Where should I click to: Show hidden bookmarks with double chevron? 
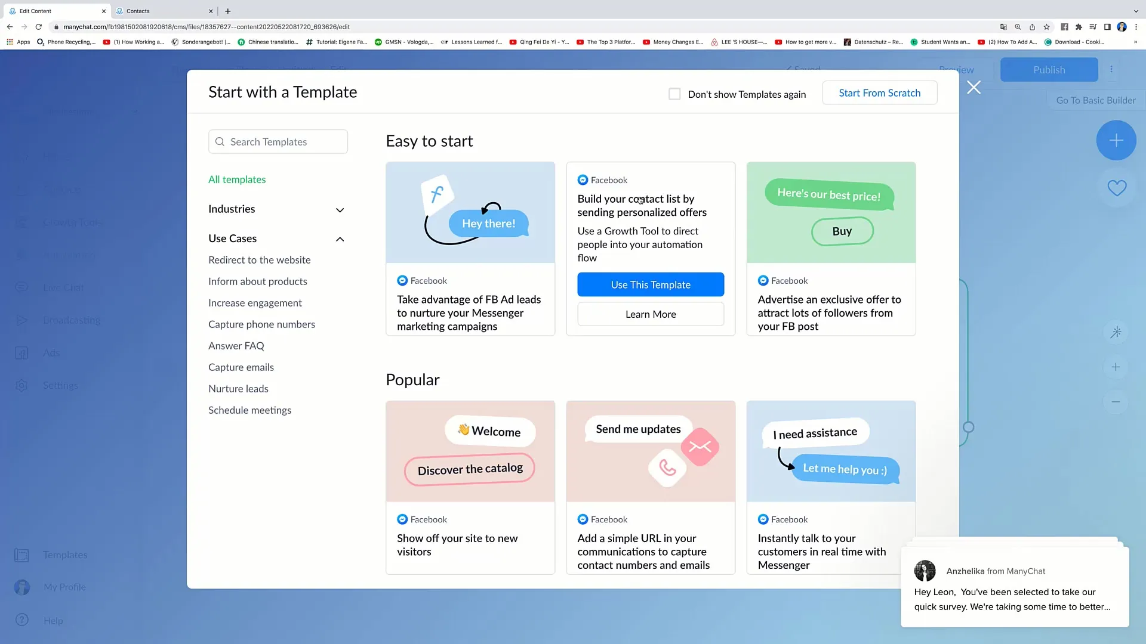pyautogui.click(x=1135, y=42)
